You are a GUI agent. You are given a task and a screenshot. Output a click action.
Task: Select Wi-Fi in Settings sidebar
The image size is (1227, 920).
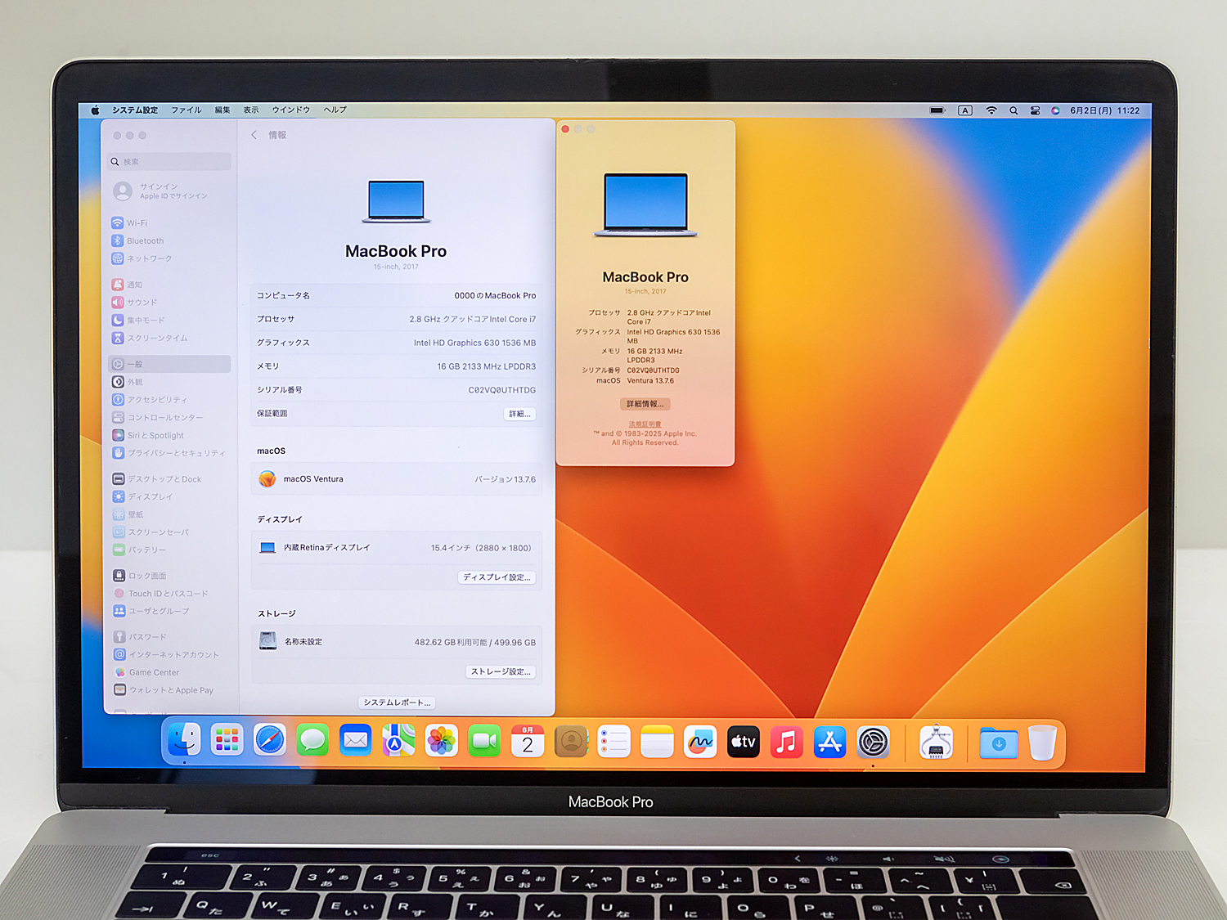(170, 223)
